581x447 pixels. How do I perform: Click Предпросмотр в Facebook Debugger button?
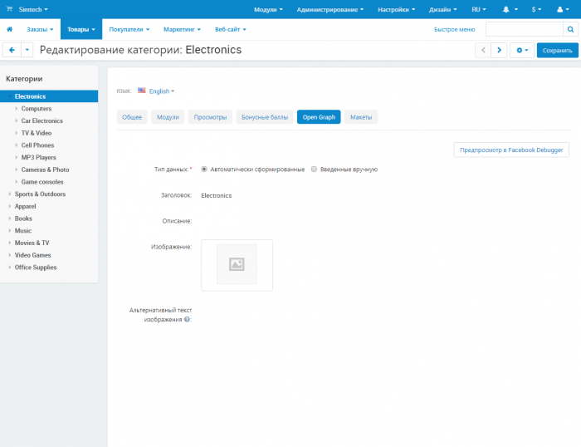coord(511,150)
